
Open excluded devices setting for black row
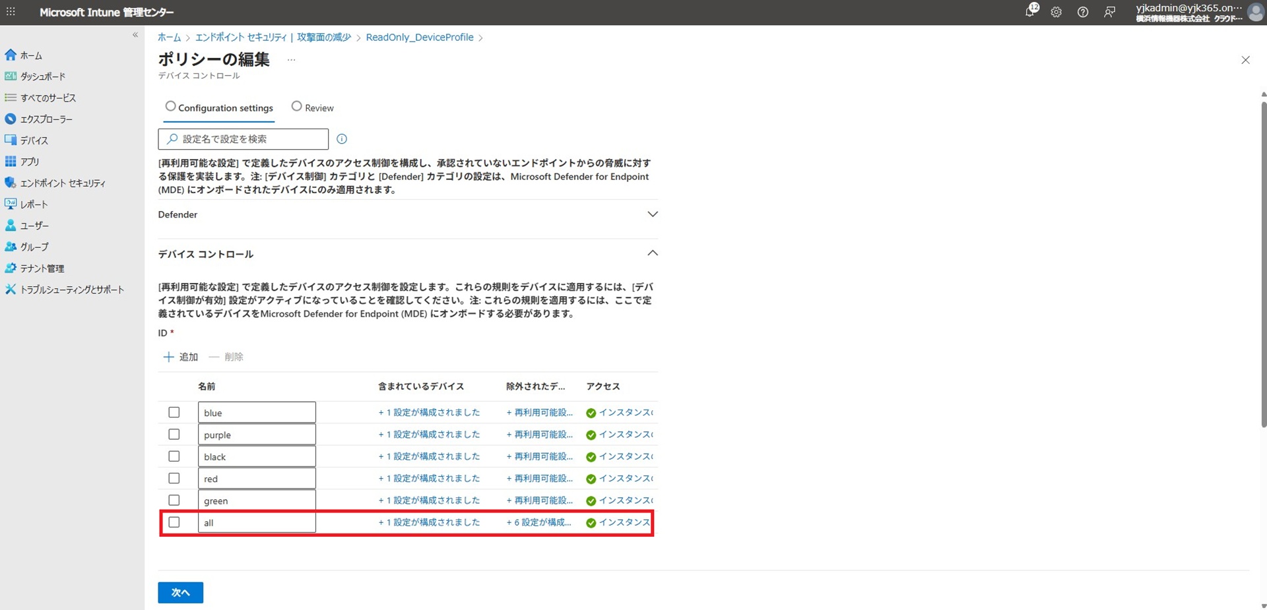tap(540, 456)
